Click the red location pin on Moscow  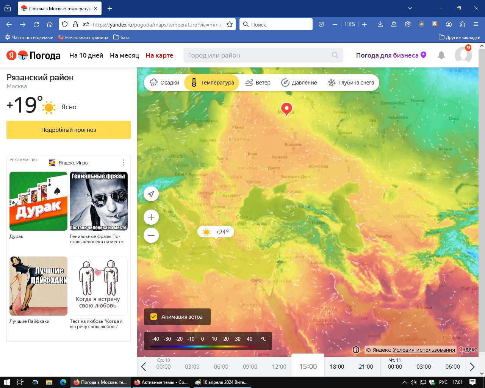[x=286, y=108]
